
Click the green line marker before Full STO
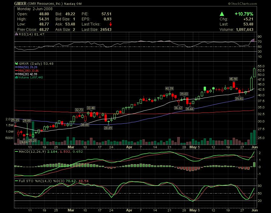tap(17, 181)
